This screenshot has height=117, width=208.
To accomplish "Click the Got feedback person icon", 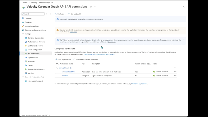I will coord(69,14).
